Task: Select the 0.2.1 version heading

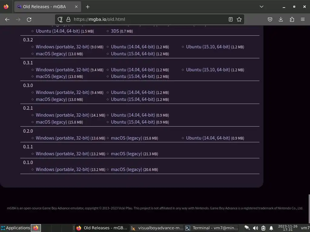Action: [x=28, y=108]
